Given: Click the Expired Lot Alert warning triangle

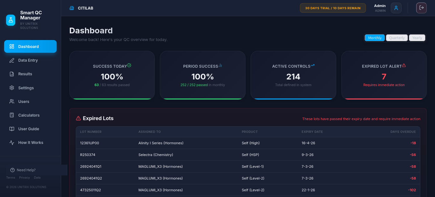Looking at the screenshot, I should coord(404,65).
